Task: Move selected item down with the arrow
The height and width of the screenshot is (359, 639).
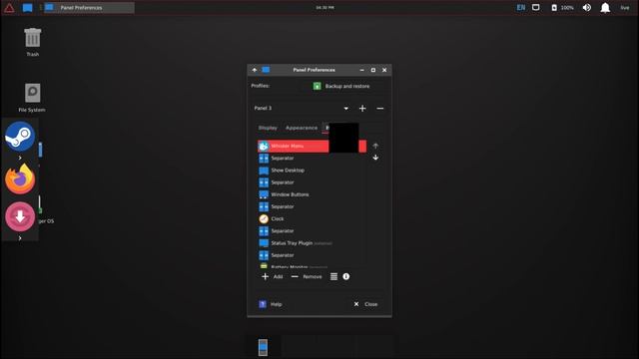Action: pyautogui.click(x=375, y=158)
